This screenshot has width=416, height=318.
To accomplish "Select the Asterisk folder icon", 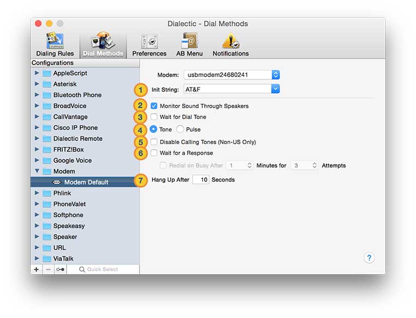I will point(47,84).
